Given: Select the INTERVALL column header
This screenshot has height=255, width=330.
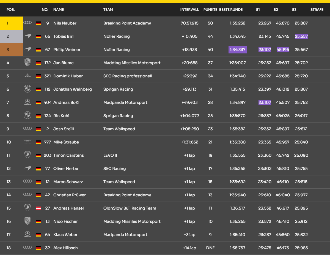Looking at the screenshot, I should click(x=189, y=10).
